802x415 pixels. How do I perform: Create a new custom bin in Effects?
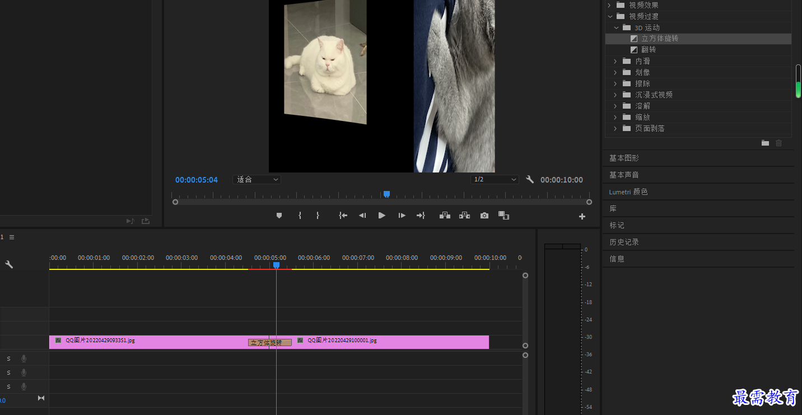click(765, 143)
